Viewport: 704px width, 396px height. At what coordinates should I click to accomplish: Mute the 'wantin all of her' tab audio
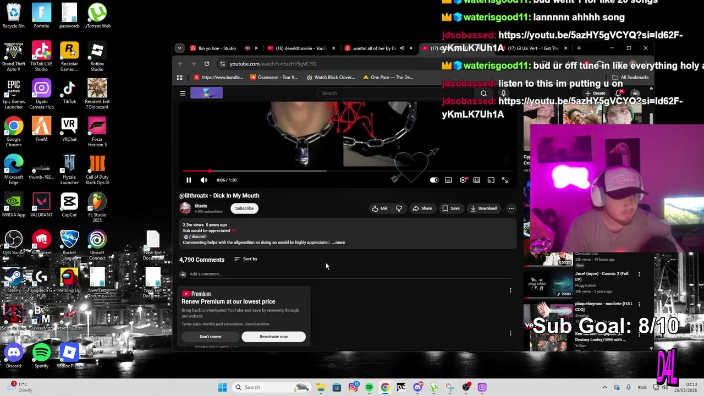tap(402, 48)
